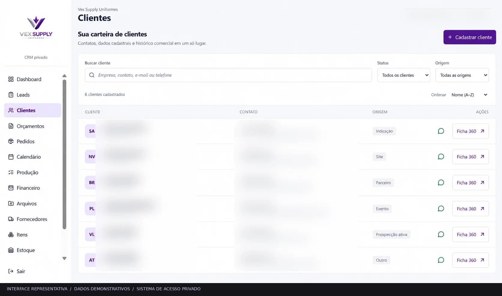Select Clientes in the sidebar
The width and height of the screenshot is (502, 296).
33,110
